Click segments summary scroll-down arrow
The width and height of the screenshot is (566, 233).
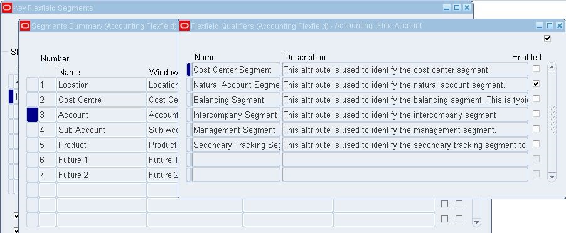[x=476, y=222]
